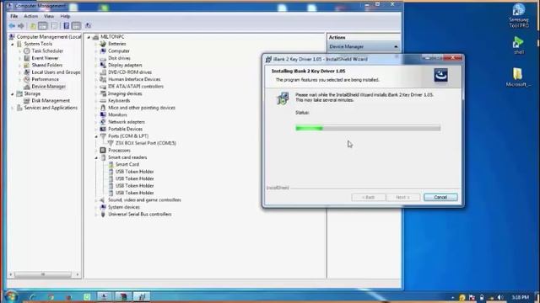This screenshot has width=540, height=303.
Task: Open the shell desktop shortcut
Action: point(519,45)
